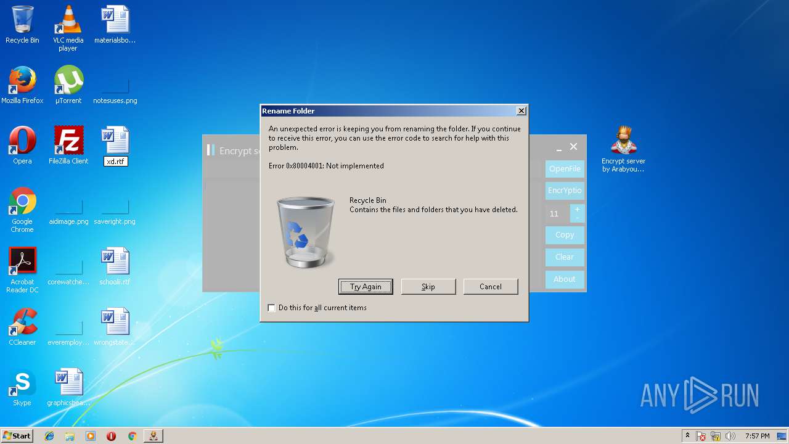Open Internet Explorer in taskbar

(x=49, y=436)
